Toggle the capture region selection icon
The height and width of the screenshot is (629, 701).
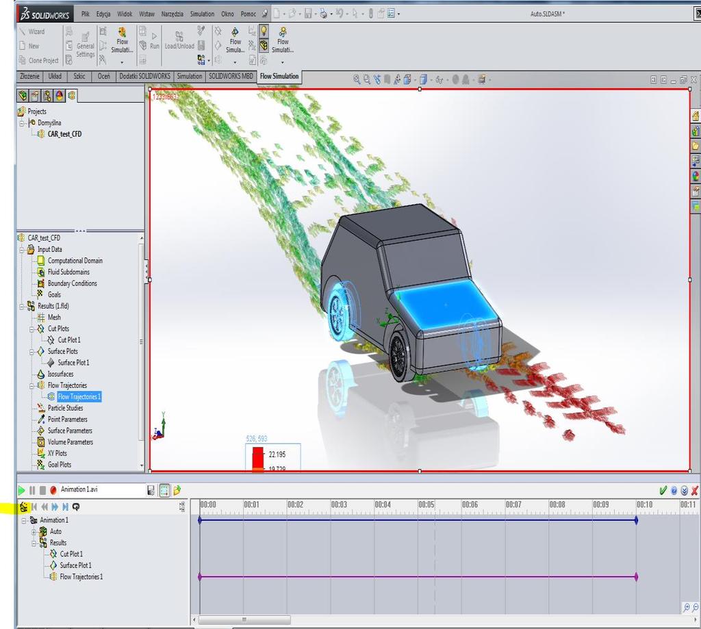tap(164, 491)
